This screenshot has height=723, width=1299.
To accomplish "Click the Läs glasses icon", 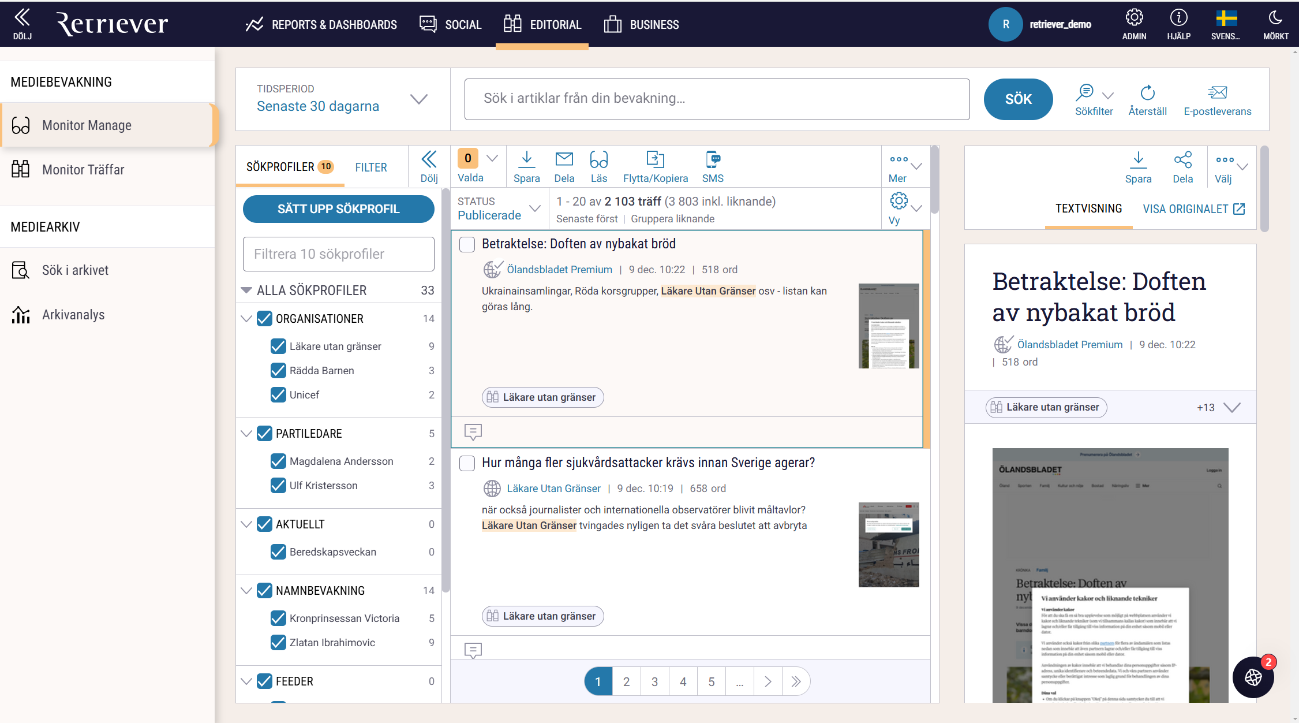I will (x=599, y=166).
